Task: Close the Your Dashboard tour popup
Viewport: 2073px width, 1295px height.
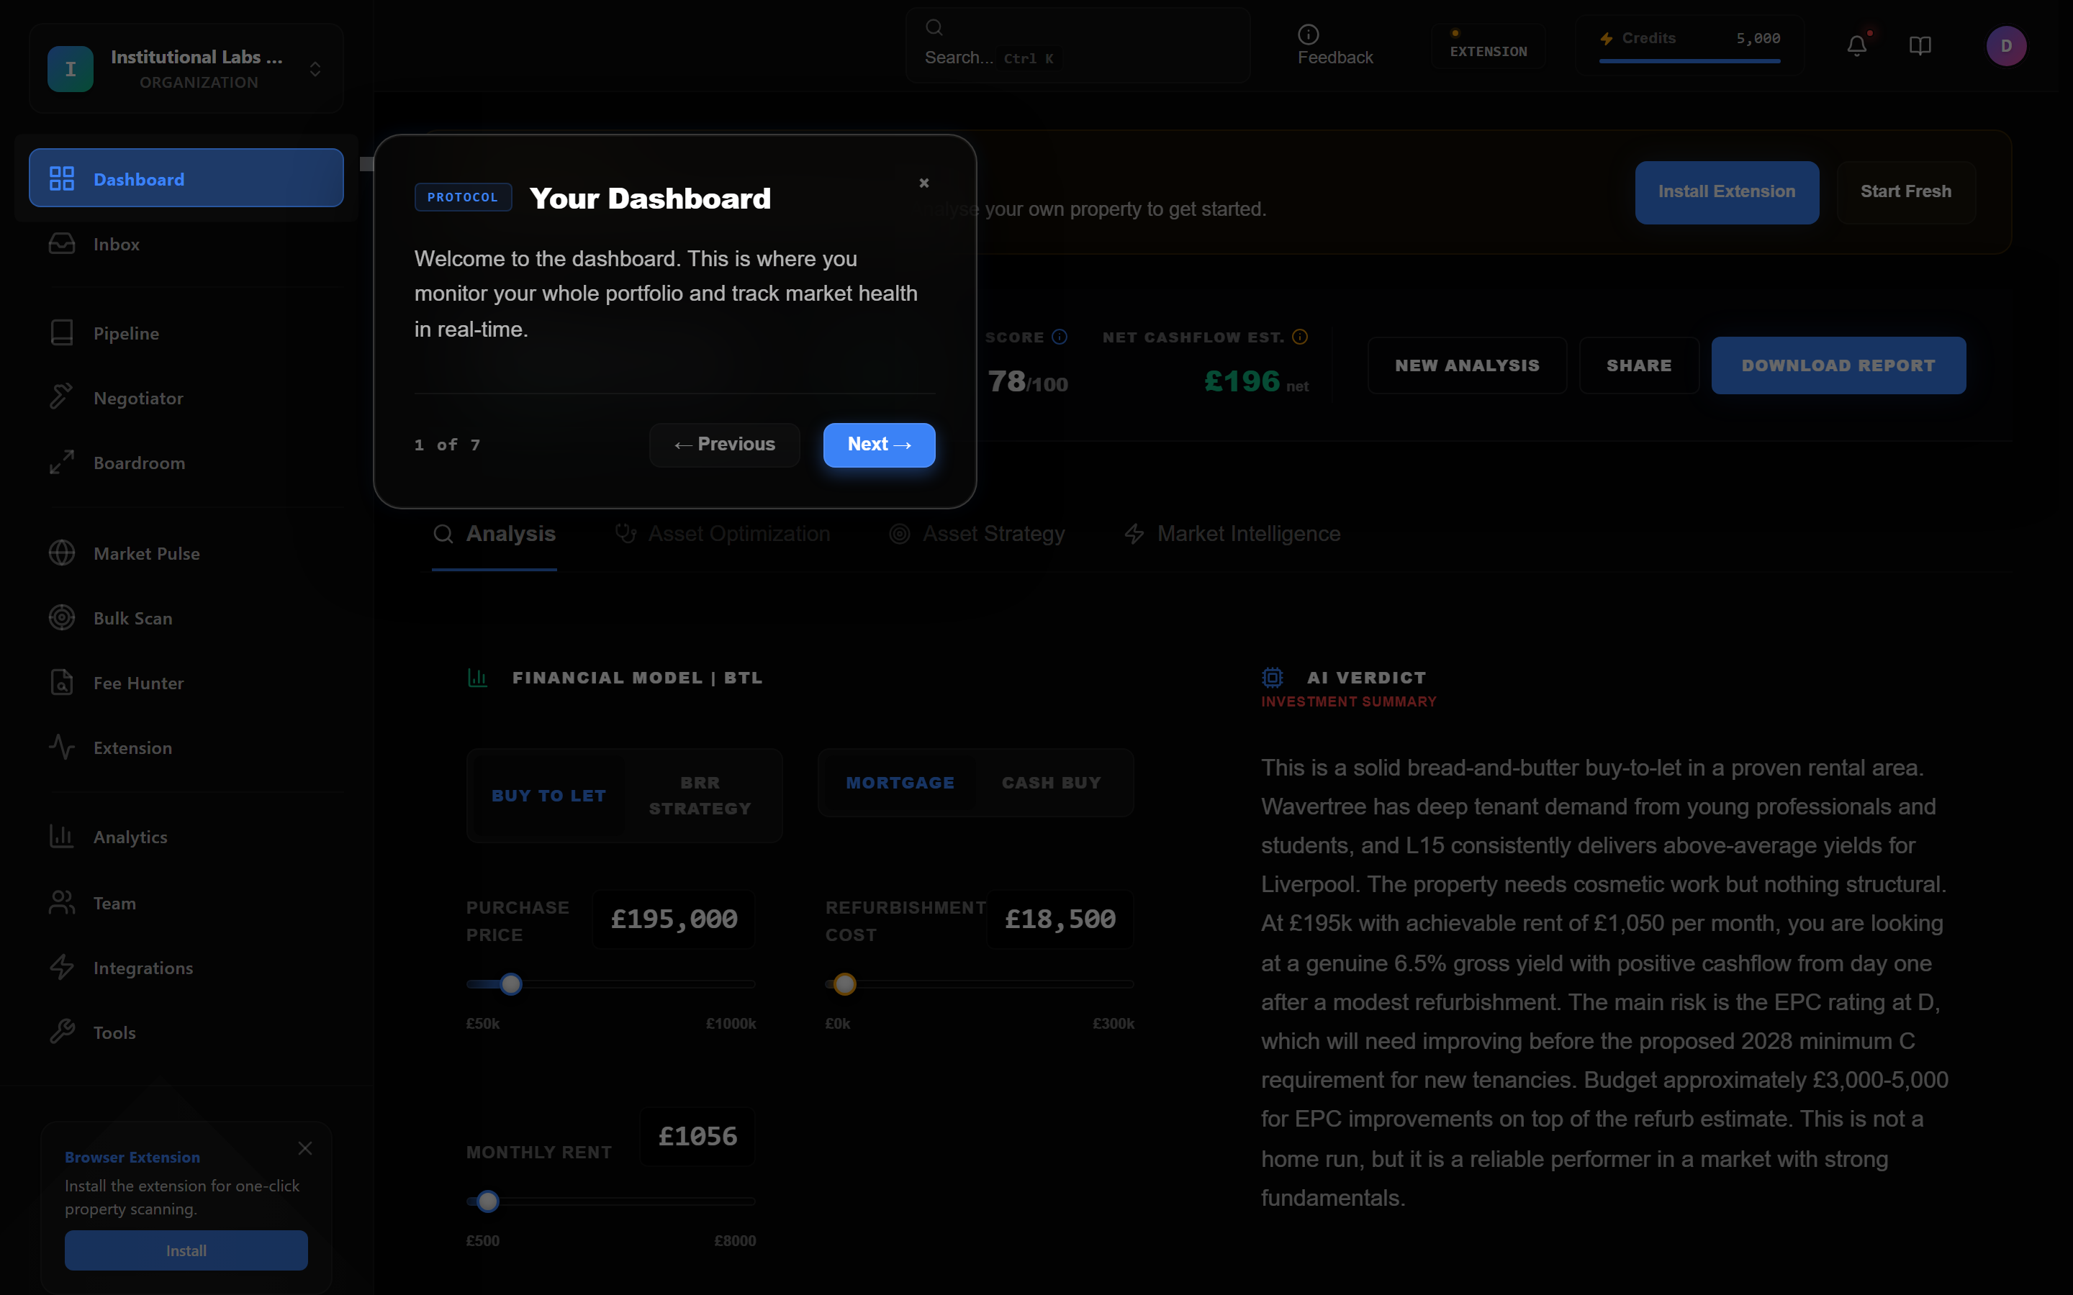Action: coord(924,183)
